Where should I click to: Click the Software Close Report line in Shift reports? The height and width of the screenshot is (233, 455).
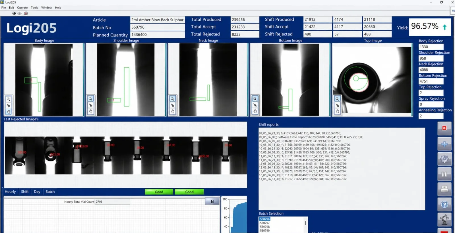click(311, 137)
